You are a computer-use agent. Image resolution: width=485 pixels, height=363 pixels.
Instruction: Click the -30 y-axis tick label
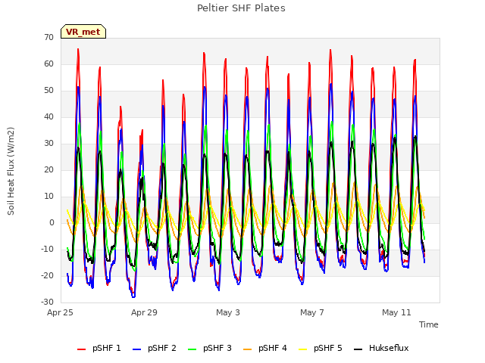[x=48, y=302]
